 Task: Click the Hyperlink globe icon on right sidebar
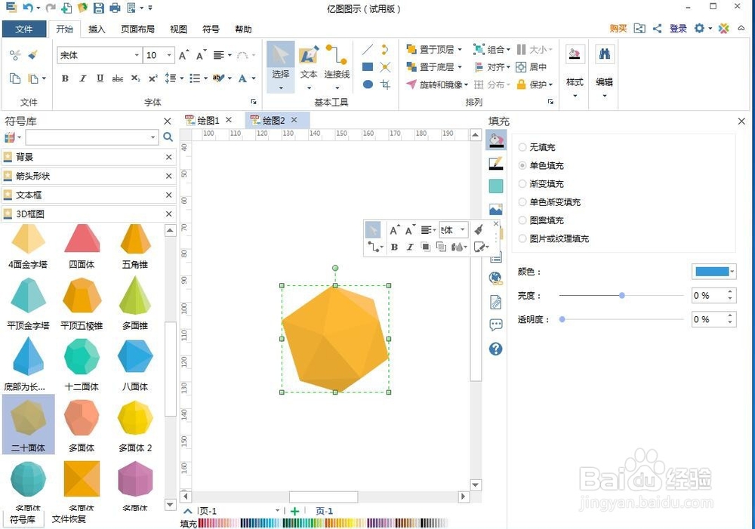click(x=496, y=278)
